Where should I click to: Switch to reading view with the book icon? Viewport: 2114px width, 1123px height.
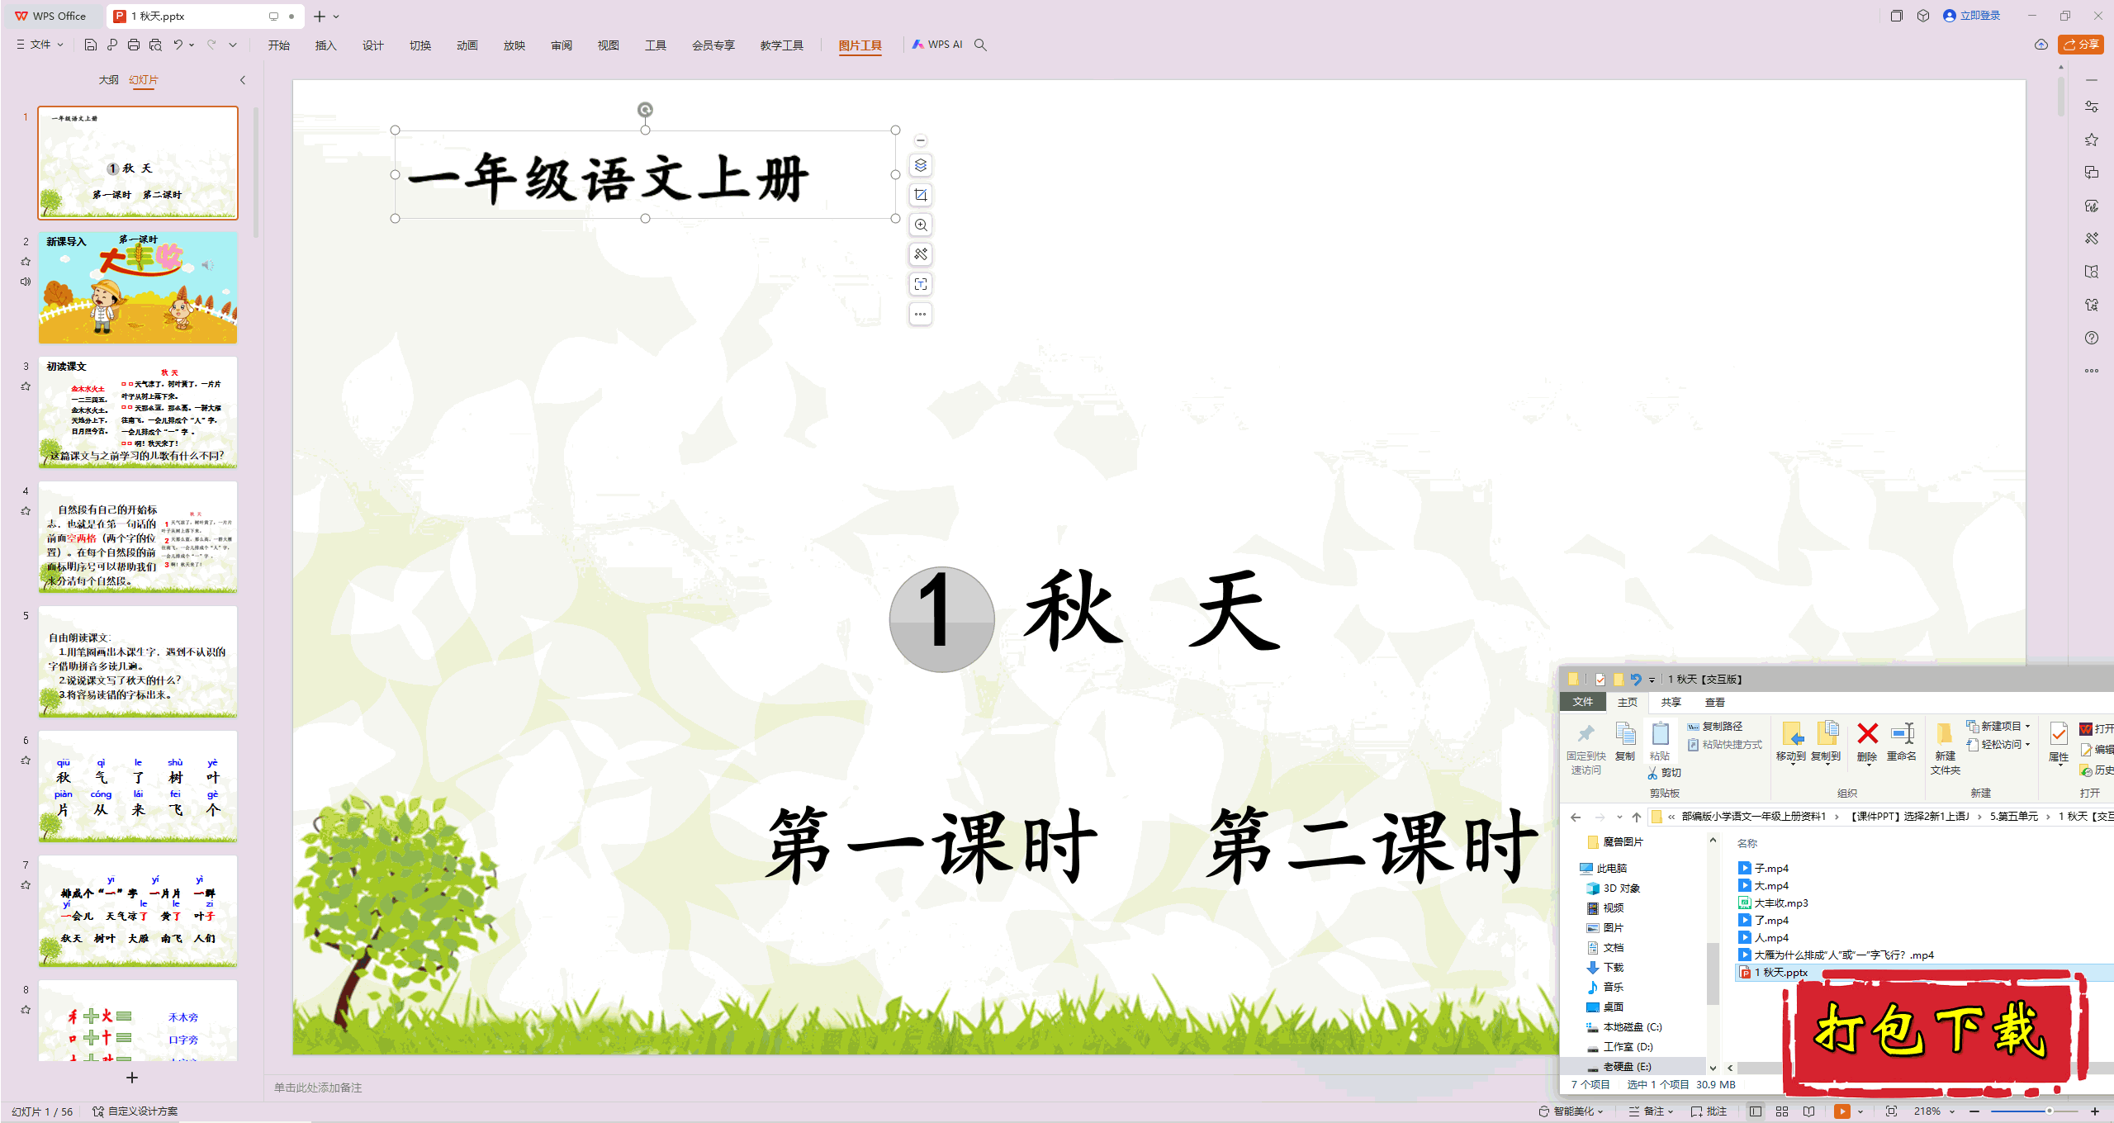coord(1808,1111)
